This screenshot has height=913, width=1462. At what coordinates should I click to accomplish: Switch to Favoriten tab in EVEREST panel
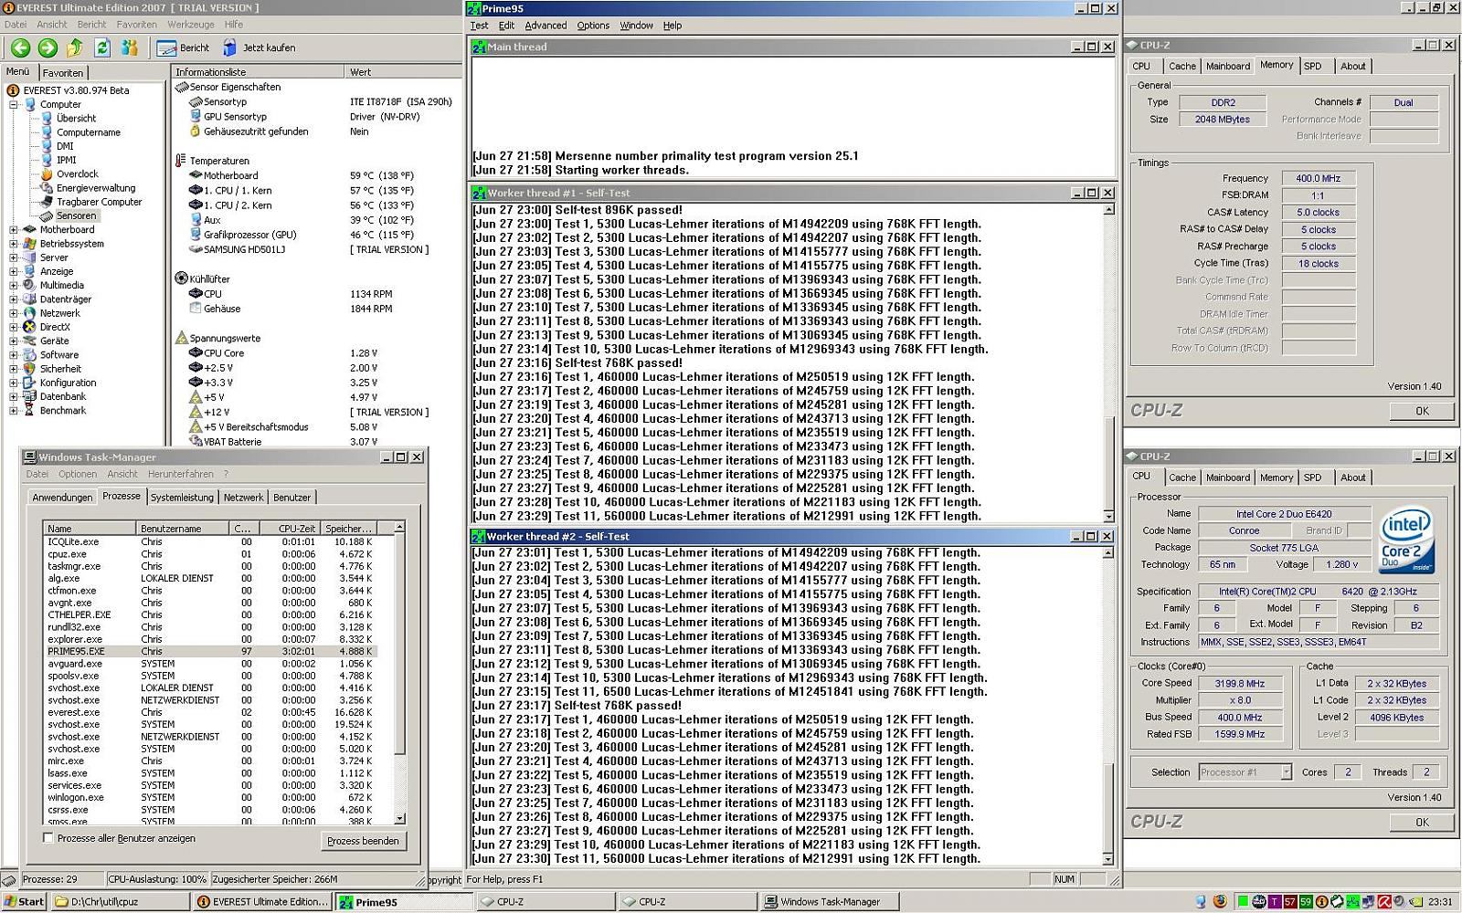coord(63,73)
